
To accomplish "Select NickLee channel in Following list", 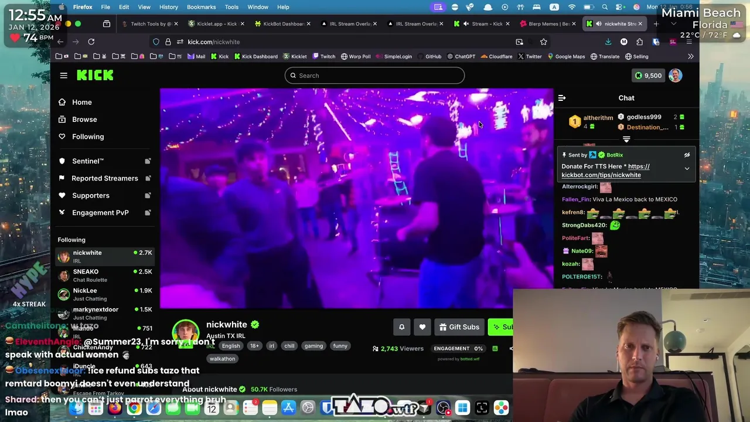I will [105, 294].
